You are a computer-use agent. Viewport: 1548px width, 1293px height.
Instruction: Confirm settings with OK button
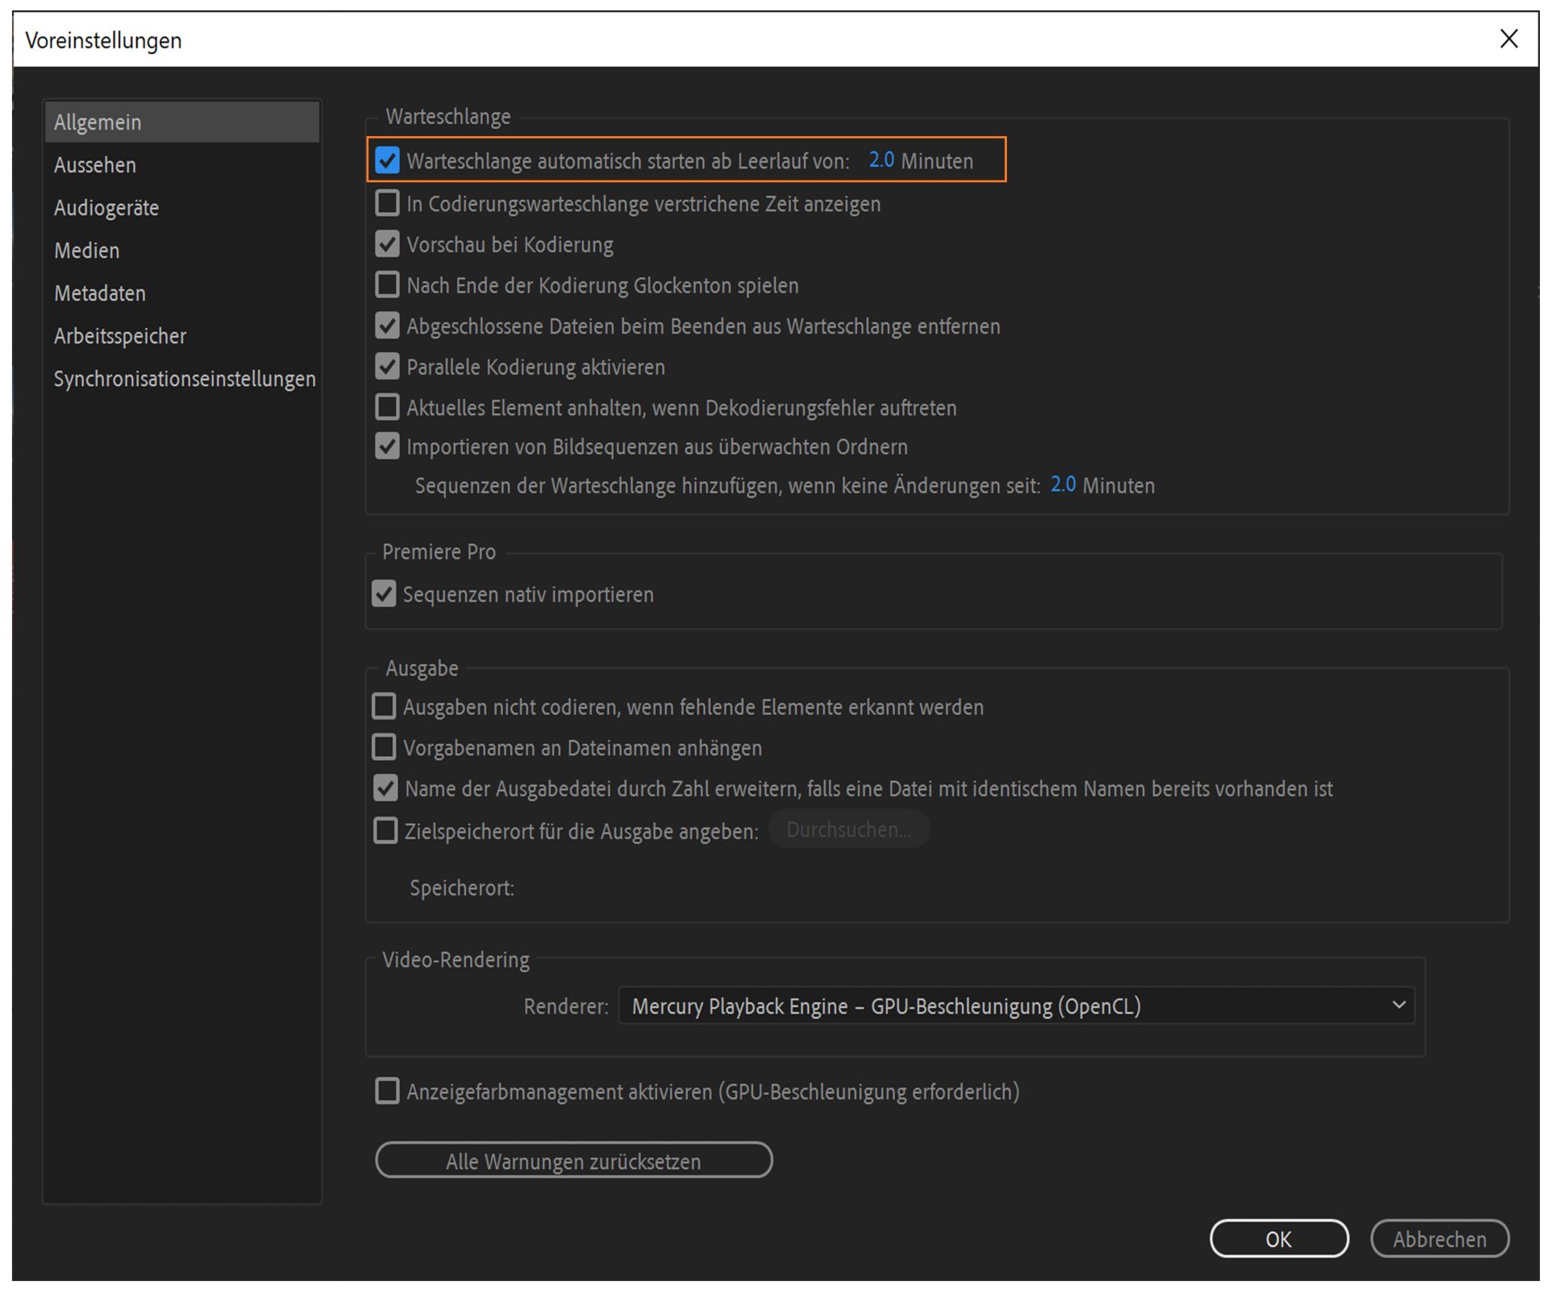pos(1278,1238)
